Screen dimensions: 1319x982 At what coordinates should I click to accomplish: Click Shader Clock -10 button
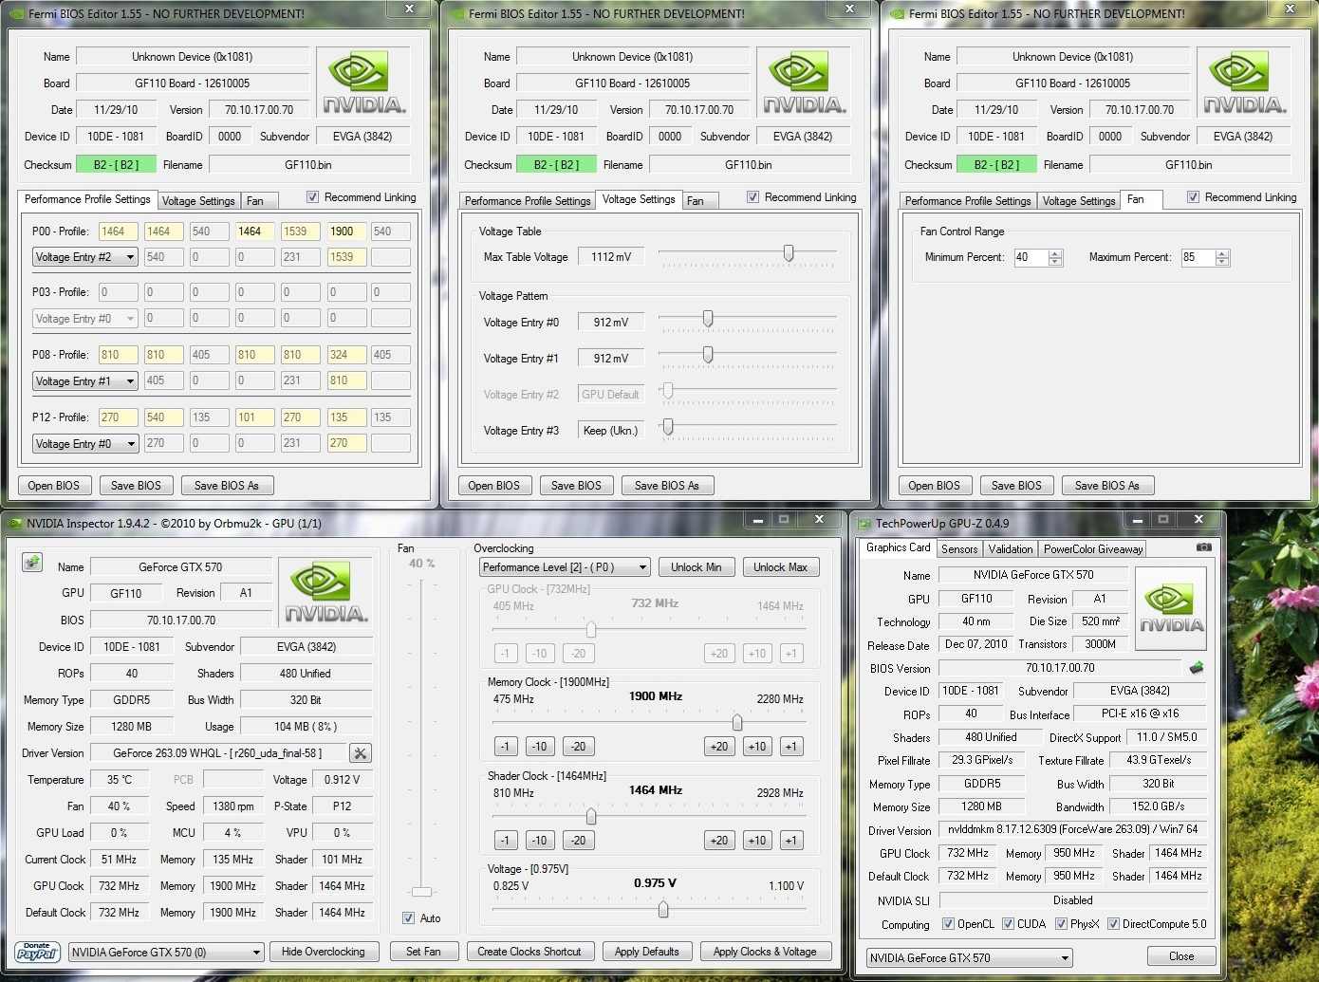[x=540, y=840]
